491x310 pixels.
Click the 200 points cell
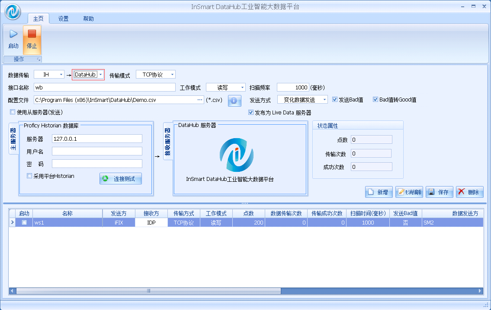pos(249,222)
